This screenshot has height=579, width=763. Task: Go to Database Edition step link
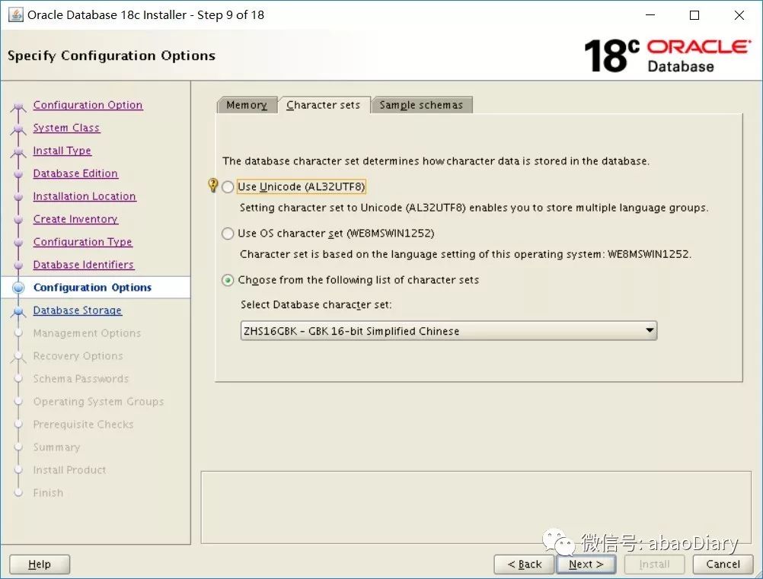click(x=75, y=173)
